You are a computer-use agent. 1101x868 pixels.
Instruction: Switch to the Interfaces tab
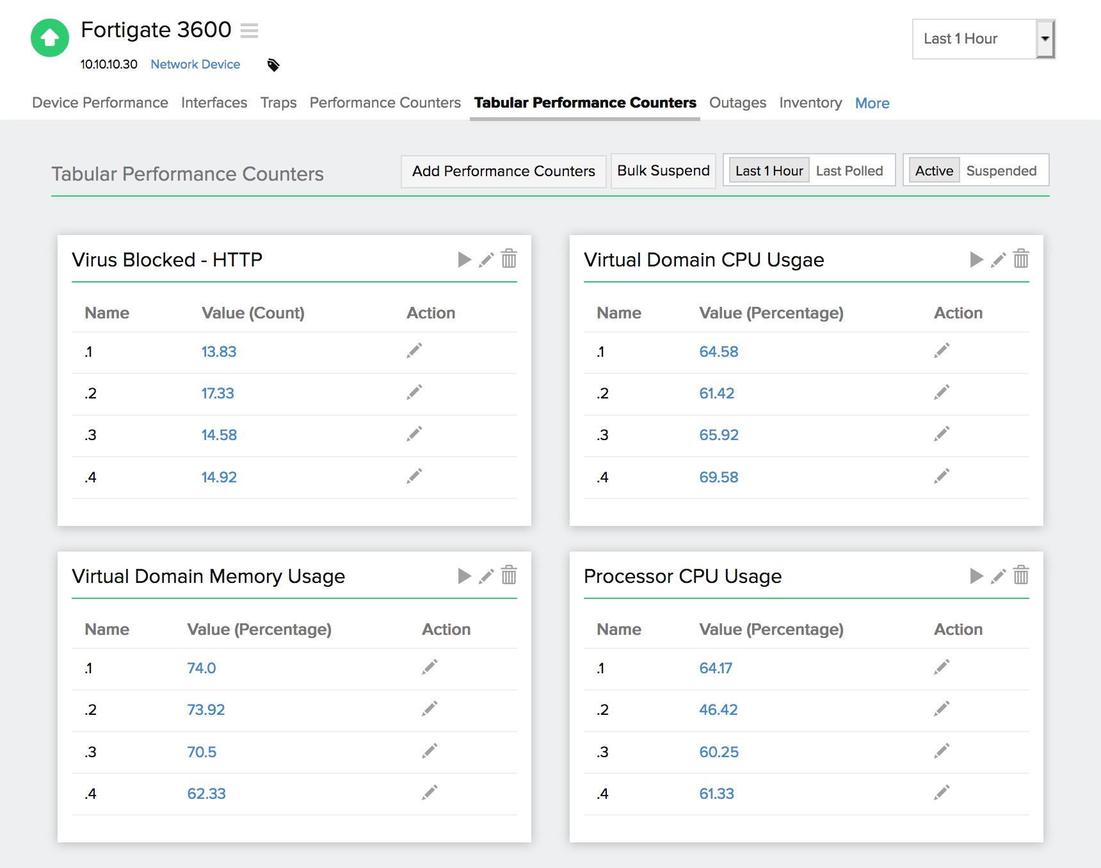coord(214,102)
